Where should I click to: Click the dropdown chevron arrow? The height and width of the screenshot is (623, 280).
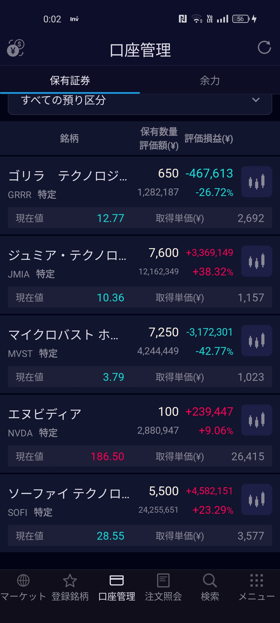click(x=256, y=100)
